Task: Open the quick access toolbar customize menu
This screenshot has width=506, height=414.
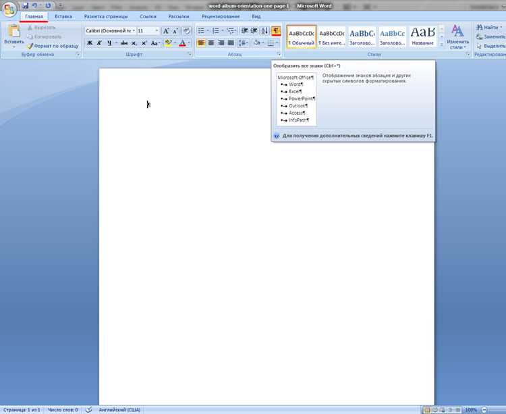Action: tap(60, 6)
